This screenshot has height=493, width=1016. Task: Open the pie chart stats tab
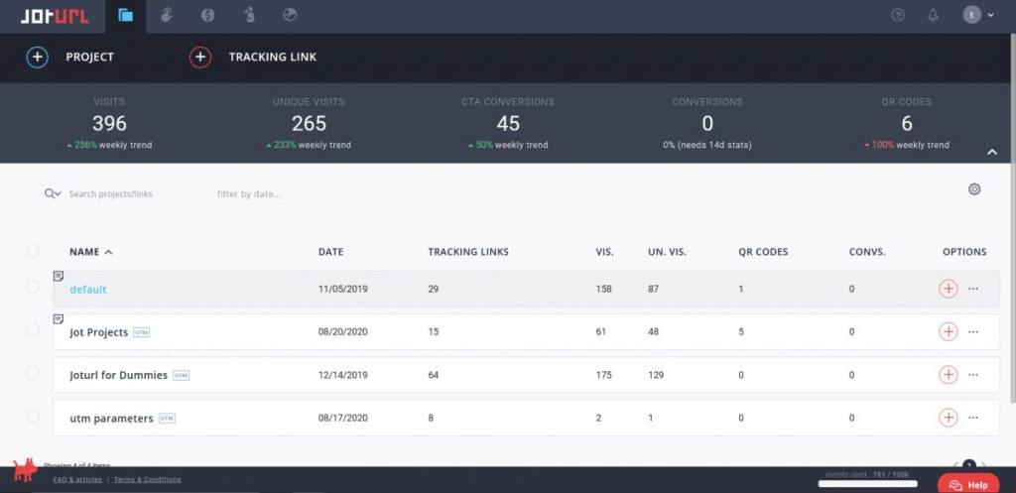coord(291,15)
